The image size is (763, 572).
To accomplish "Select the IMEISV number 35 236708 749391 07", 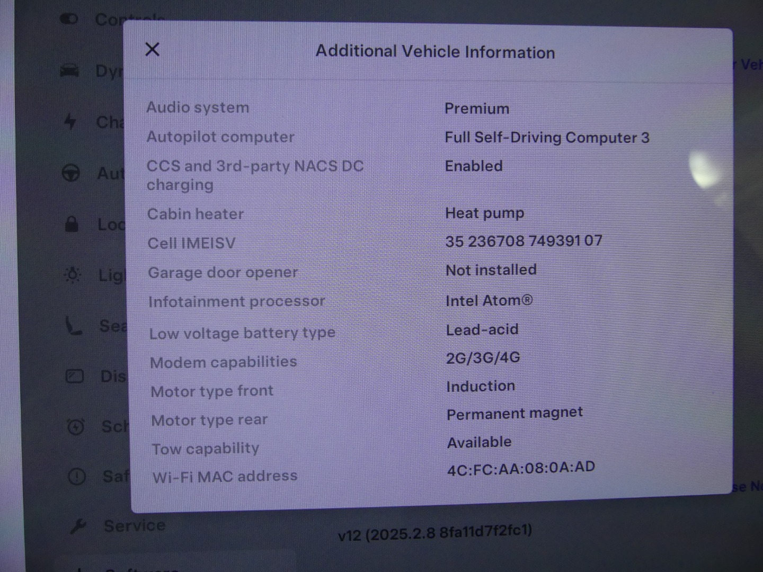I will click(524, 241).
